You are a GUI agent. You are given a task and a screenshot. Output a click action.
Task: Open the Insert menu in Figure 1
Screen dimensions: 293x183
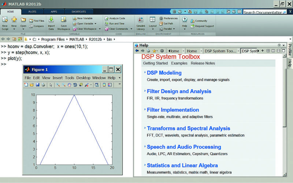(58, 78)
